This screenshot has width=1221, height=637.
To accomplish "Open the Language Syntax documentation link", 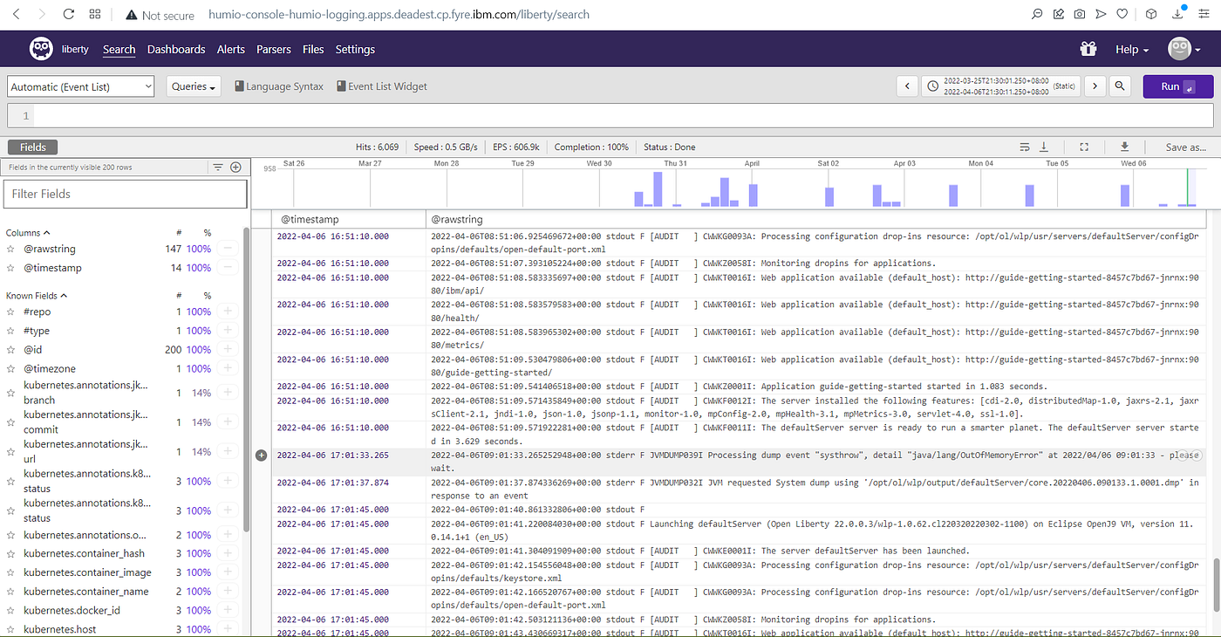I will pos(279,86).
